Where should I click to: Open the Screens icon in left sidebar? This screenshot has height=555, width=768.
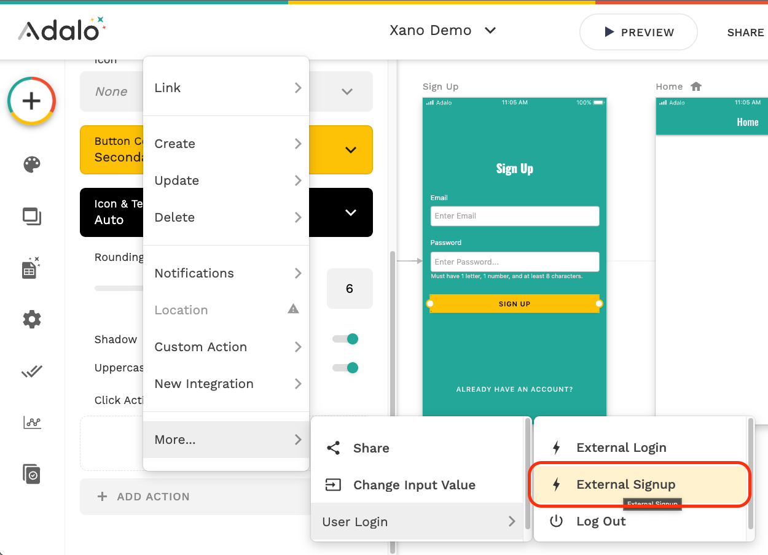pos(32,216)
